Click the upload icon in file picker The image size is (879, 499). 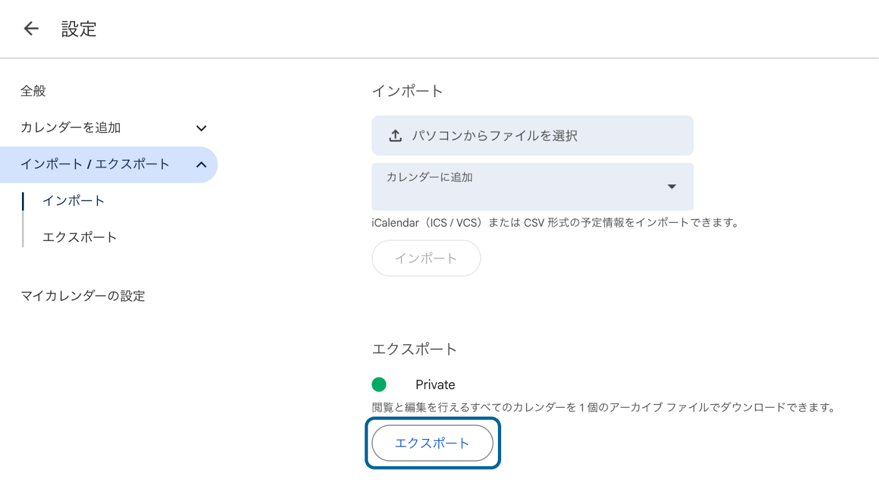[395, 136]
